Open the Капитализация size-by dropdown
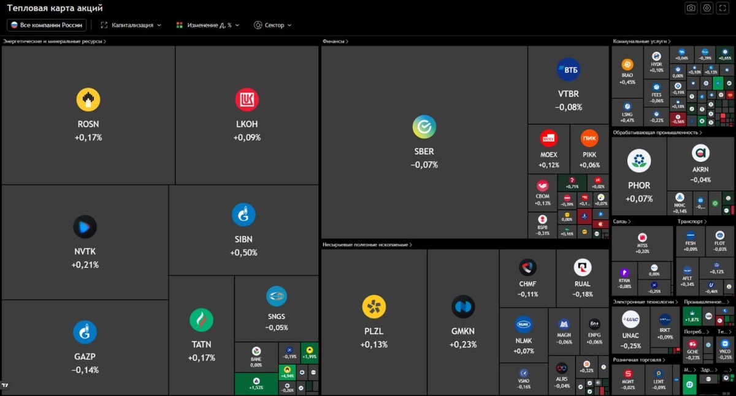 click(x=131, y=25)
